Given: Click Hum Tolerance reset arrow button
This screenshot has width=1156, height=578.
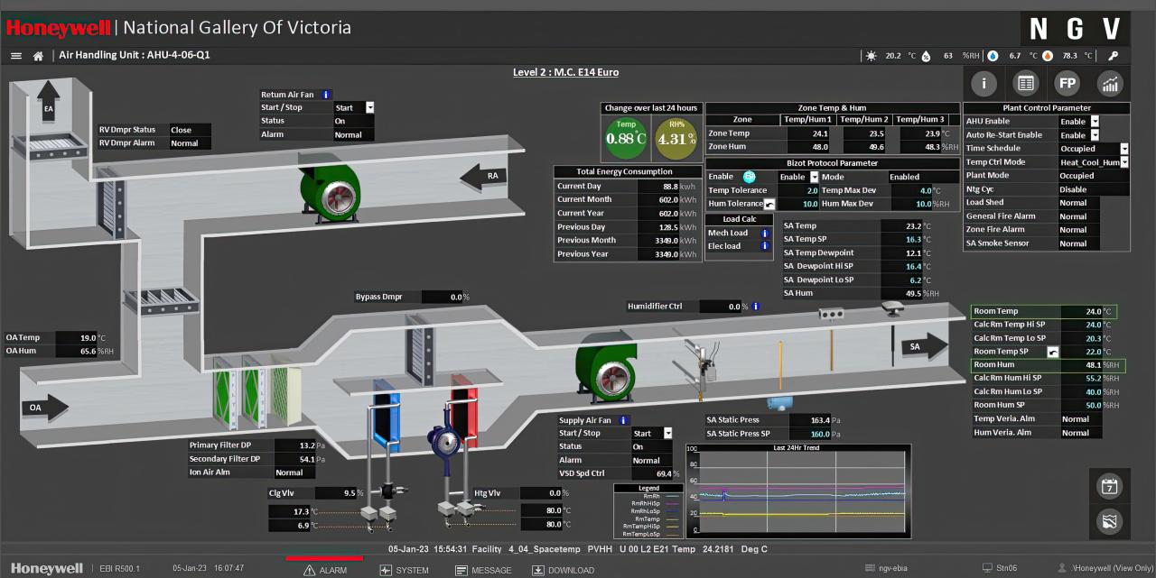Looking at the screenshot, I should [x=769, y=204].
